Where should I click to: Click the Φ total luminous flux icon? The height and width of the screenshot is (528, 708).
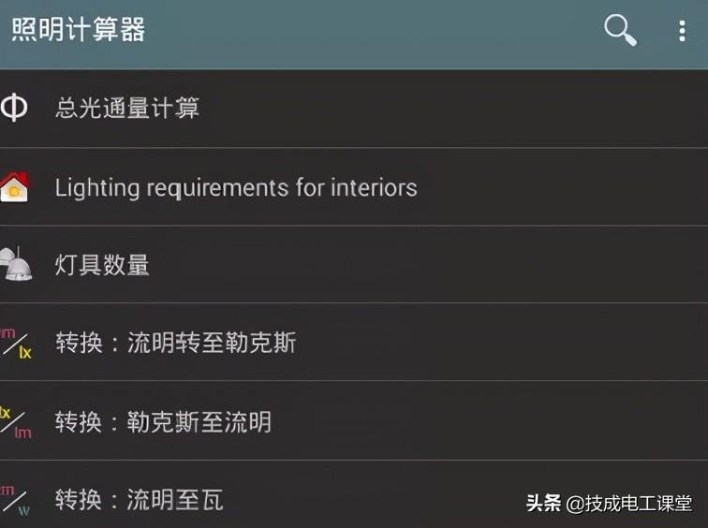(14, 108)
